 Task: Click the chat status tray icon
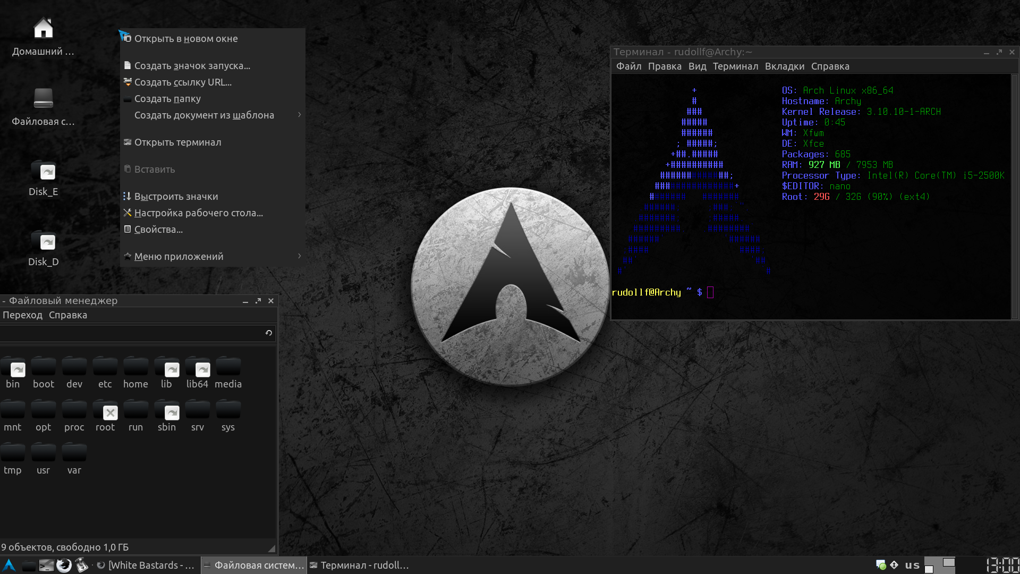880,565
